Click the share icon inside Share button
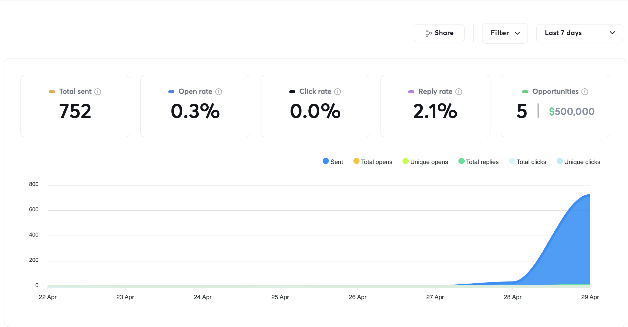 [429, 33]
